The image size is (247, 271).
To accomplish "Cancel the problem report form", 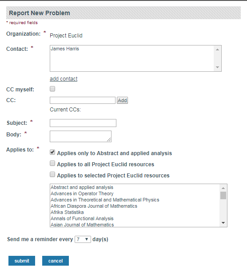I will 56,261.
